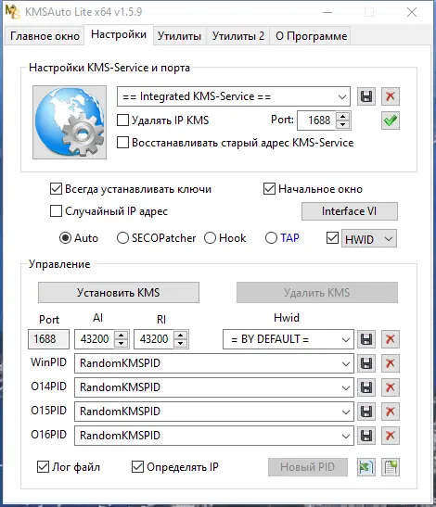Save O14PID value with floppy icon
The height and width of the screenshot is (507, 436).
point(366,387)
